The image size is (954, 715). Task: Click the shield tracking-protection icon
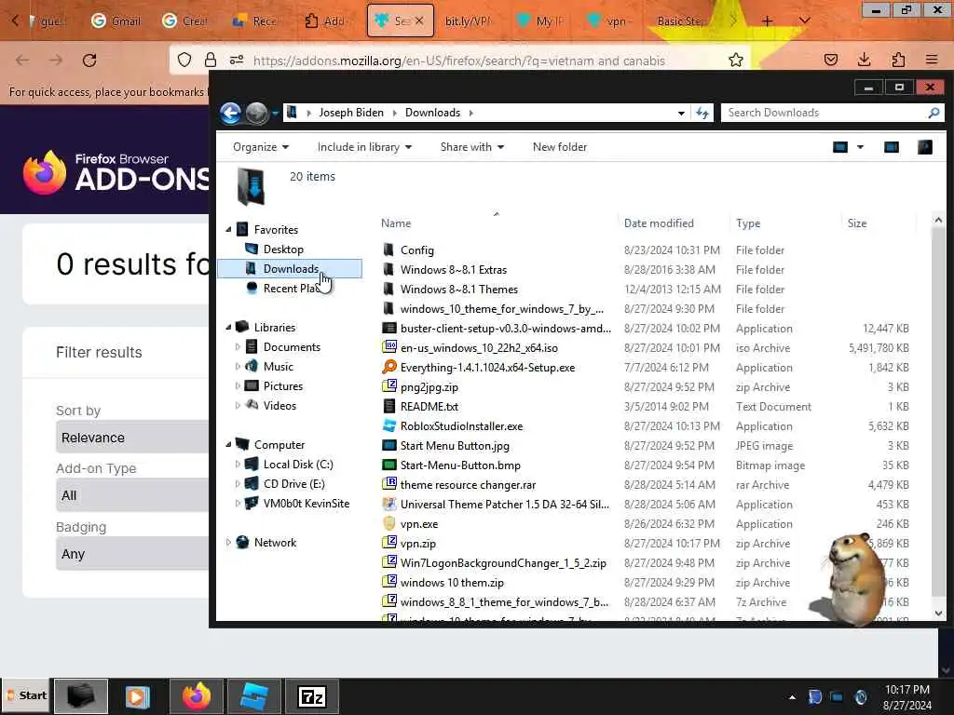tap(184, 61)
